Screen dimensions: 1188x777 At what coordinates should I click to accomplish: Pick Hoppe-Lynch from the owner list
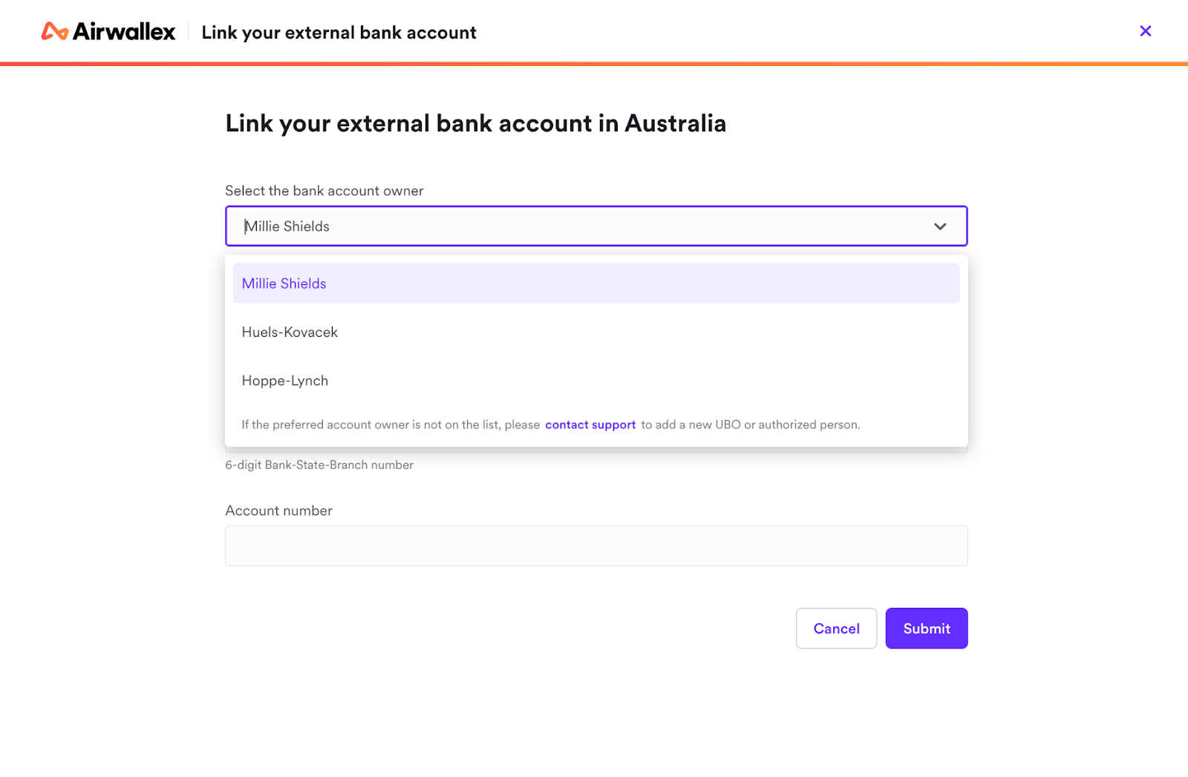[284, 380]
